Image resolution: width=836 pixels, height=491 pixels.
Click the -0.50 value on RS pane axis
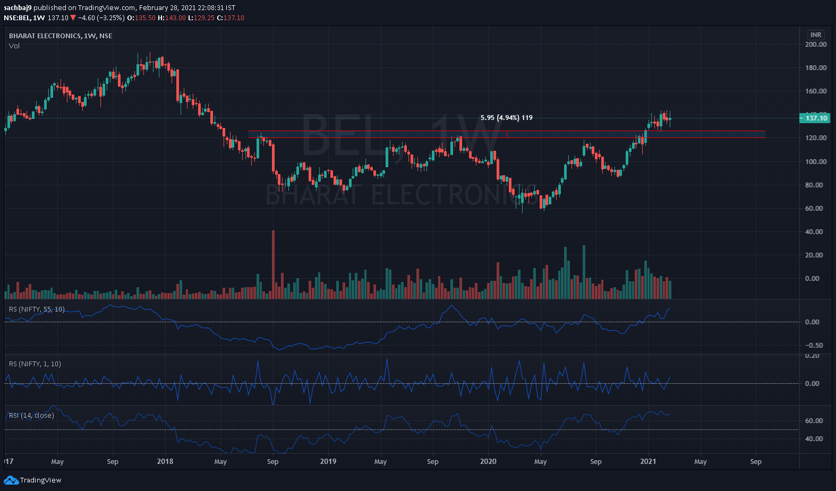[x=813, y=345]
